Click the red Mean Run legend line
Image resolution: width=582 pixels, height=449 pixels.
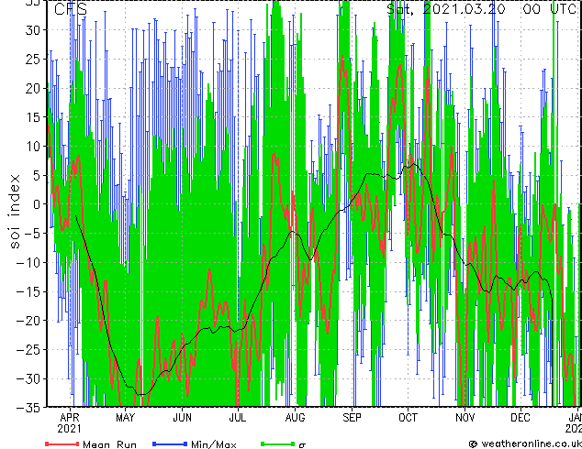point(62,444)
